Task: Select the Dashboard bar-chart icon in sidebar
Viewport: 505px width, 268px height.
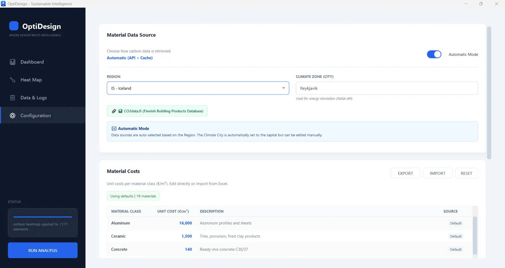Action: [12, 62]
